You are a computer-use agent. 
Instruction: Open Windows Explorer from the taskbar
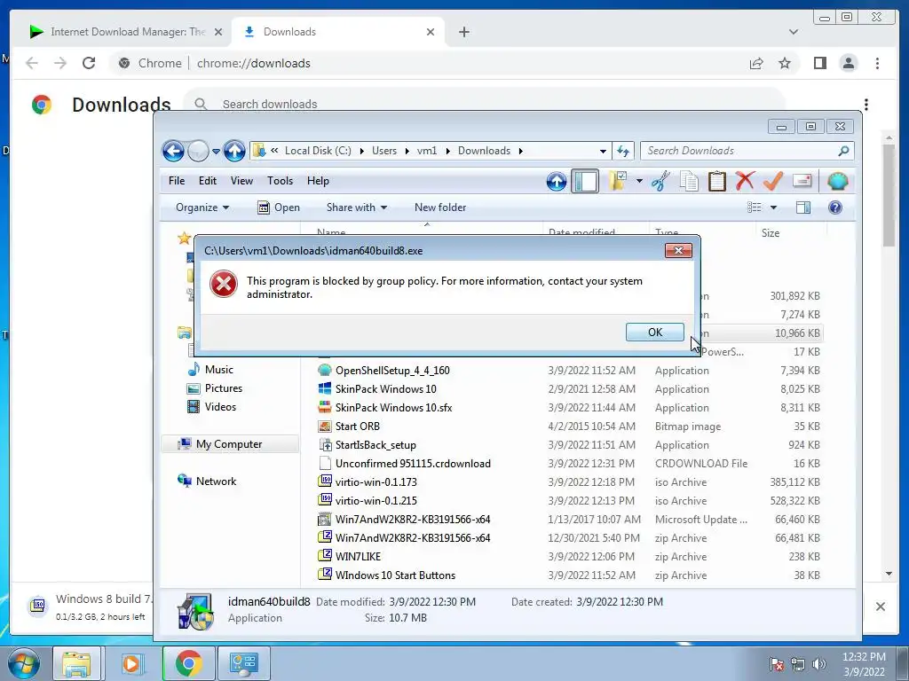76,663
